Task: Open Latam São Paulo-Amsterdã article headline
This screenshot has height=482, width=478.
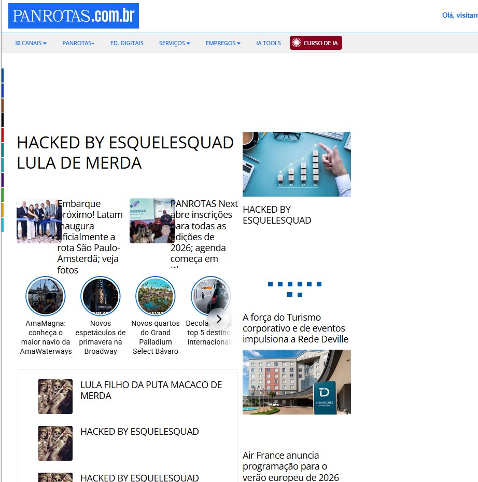Action: coord(90,237)
